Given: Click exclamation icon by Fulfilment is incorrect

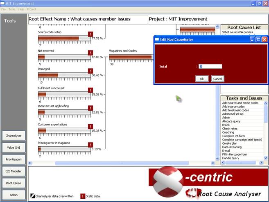Looking at the screenshot, I should pyautogui.click(x=90, y=90).
